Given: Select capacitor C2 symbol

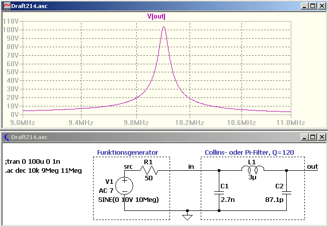Looking at the screenshot, I should (286, 192).
